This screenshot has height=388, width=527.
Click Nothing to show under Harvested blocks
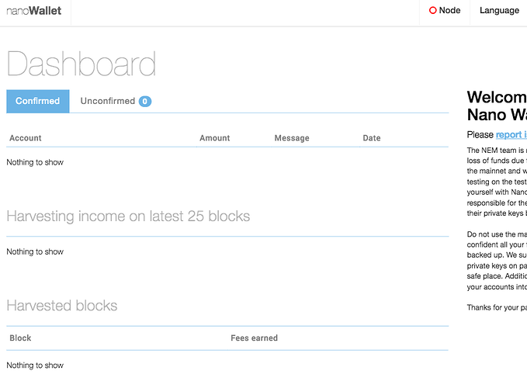pyautogui.click(x=35, y=365)
